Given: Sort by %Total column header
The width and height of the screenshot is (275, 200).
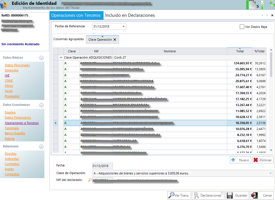Looking at the screenshot, I should tap(259, 51).
